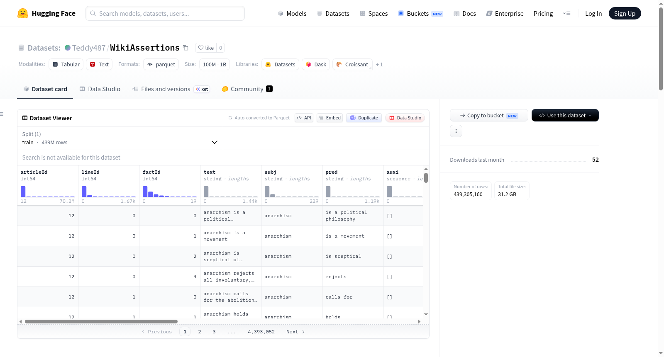
Task: Open the Community tab
Action: pyautogui.click(x=247, y=89)
